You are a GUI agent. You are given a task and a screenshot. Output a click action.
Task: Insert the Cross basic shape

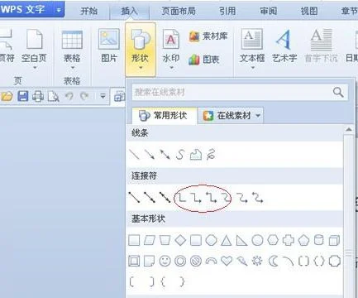tap(289, 240)
